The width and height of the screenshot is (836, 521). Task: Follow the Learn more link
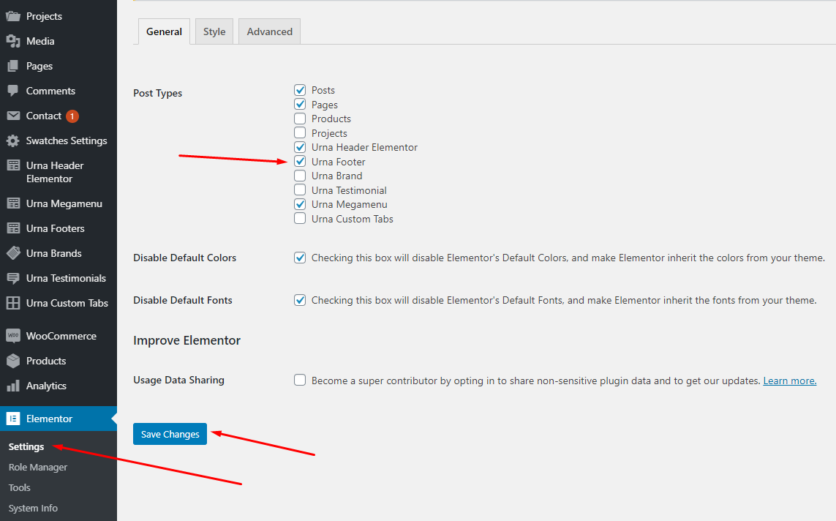tap(790, 381)
